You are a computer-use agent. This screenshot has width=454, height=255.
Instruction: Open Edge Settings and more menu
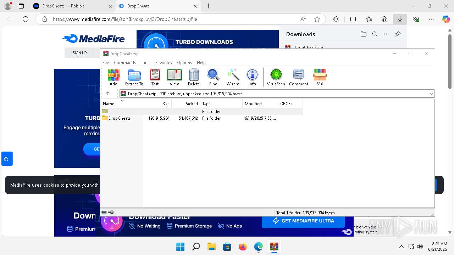coord(431,19)
